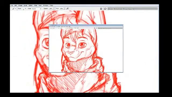
Task: Switch to the Layer Comps palette tab
Action: [x=128, y=9]
